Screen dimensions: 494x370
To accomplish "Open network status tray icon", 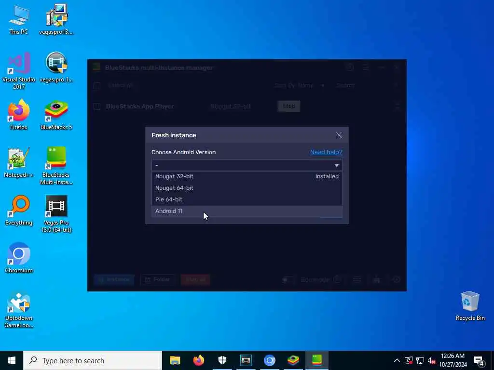I will (420, 360).
